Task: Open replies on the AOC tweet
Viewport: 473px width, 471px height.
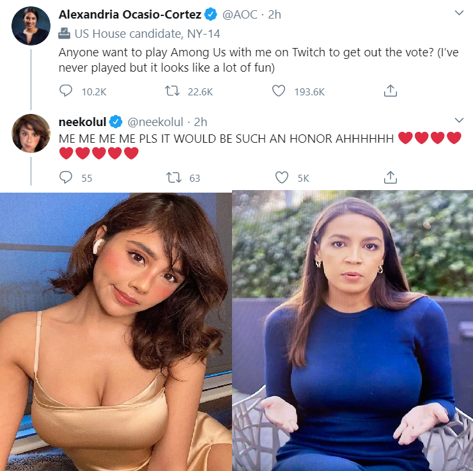Action: click(x=65, y=91)
